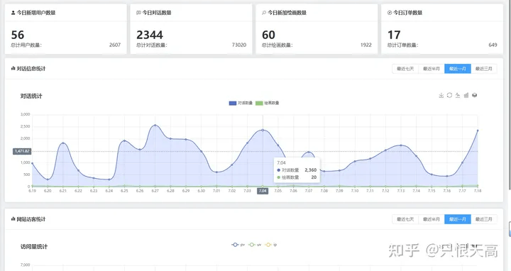Click the 7.04 data point on the chart
The height and width of the screenshot is (271, 511).
(x=263, y=130)
